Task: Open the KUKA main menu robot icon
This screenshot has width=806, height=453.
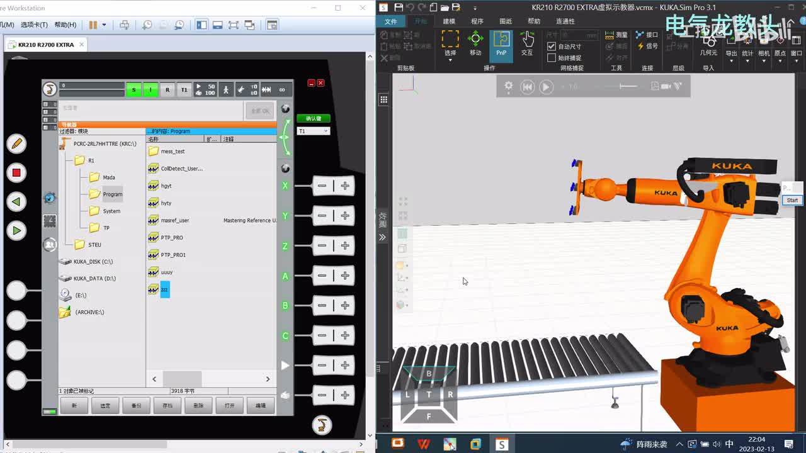Action: pos(50,89)
